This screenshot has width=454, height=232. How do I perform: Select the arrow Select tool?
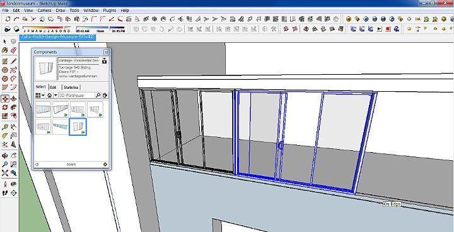(x=4, y=41)
